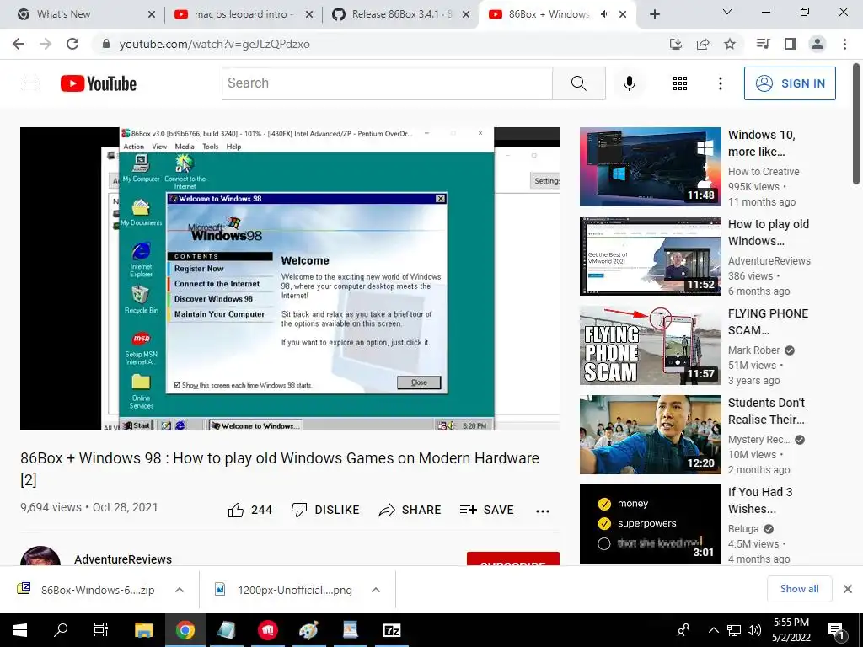
Task: Open Flying Phone Scam thumbnail
Action: (x=650, y=345)
